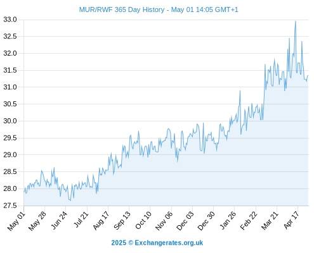Image resolution: width=314 pixels, height=253 pixels.
Task: Click the 33.0 y-axis value label
Action: click(10, 20)
